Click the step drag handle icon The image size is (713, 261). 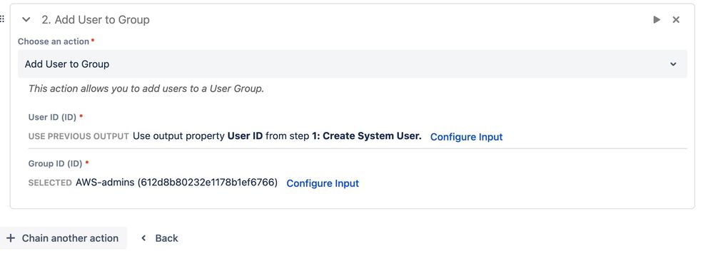coord(2,19)
